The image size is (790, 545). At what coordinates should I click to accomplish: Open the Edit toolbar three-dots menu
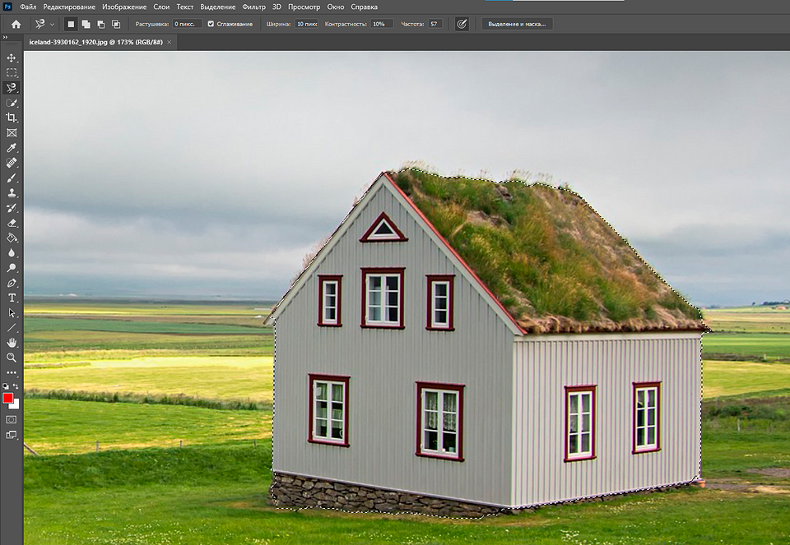(x=12, y=372)
